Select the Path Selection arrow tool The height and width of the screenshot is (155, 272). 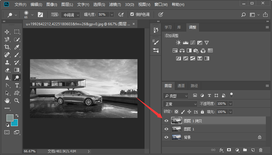[x=7, y=93]
